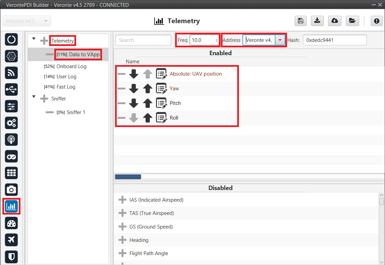Click the horizontal scrollbar under Enabled list
The height and width of the screenshot is (265, 385).
pos(128,177)
